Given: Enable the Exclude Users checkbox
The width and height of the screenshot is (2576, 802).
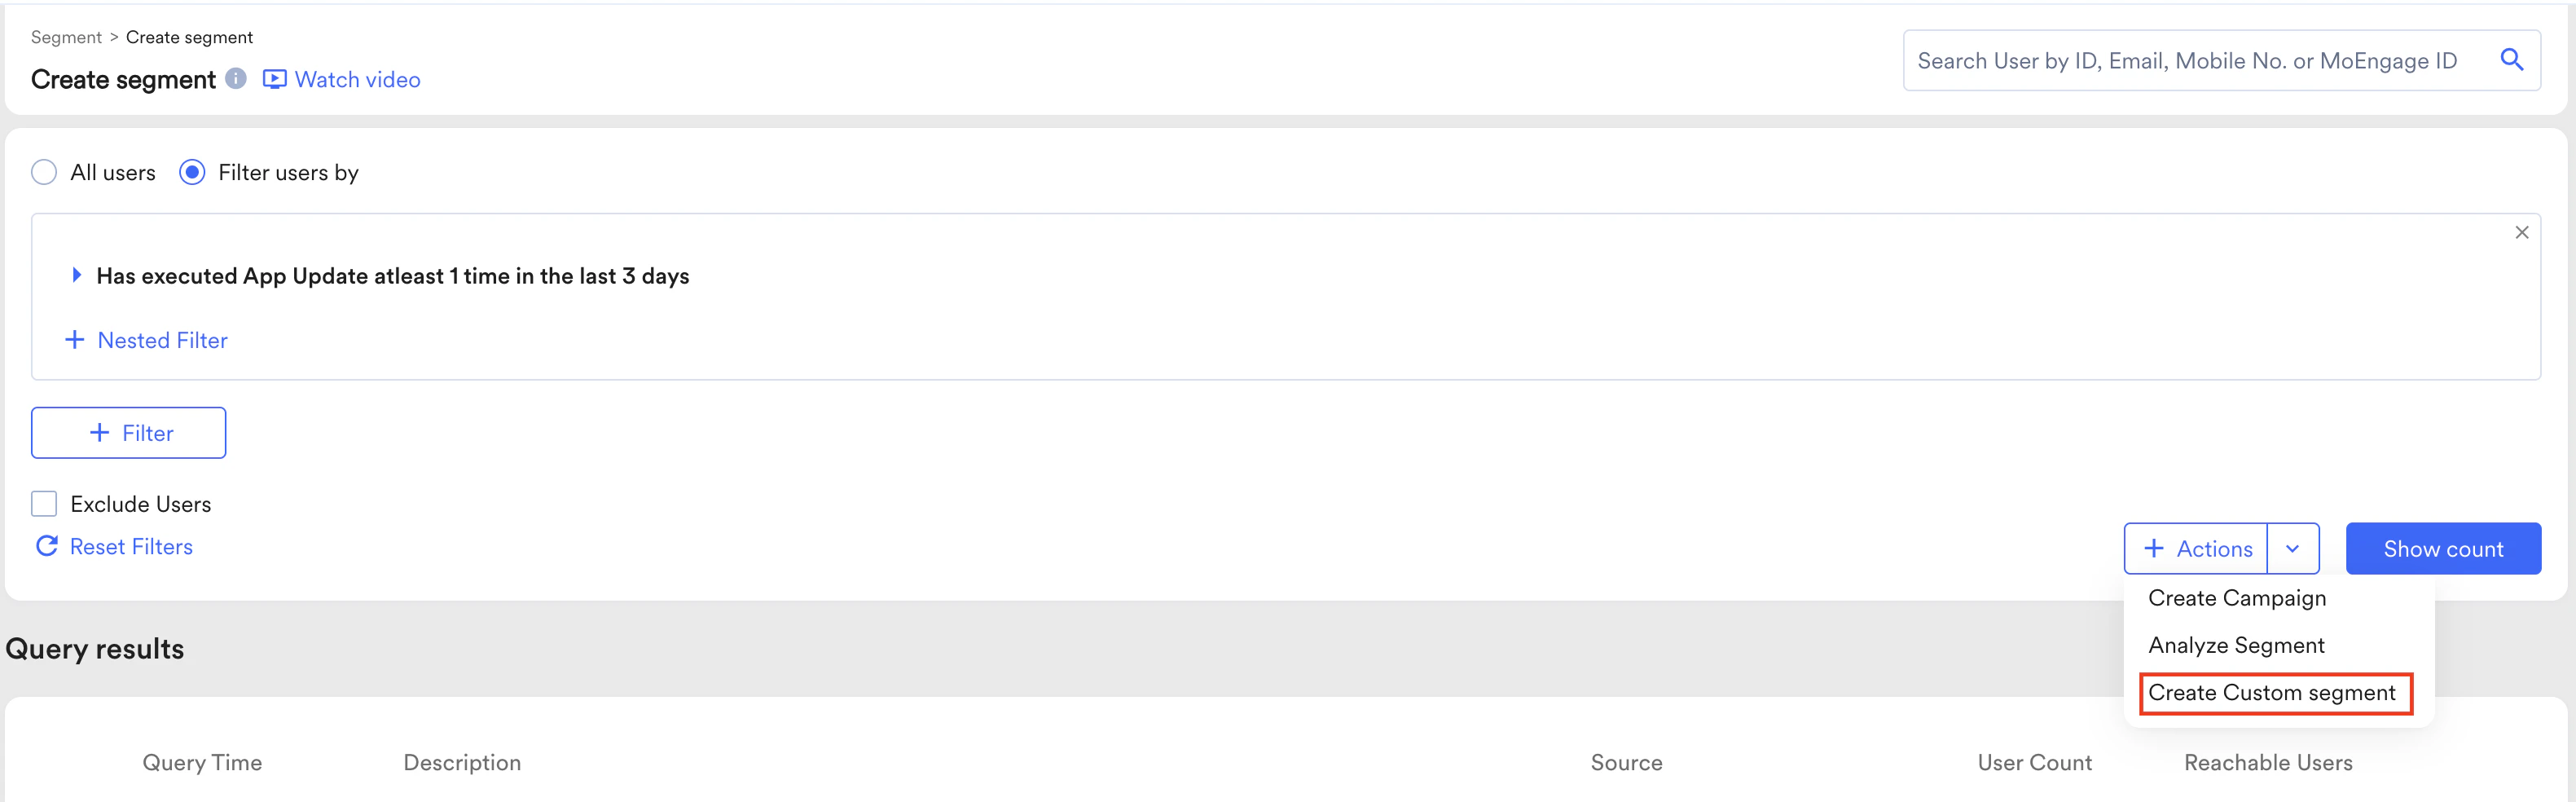Looking at the screenshot, I should click(44, 503).
